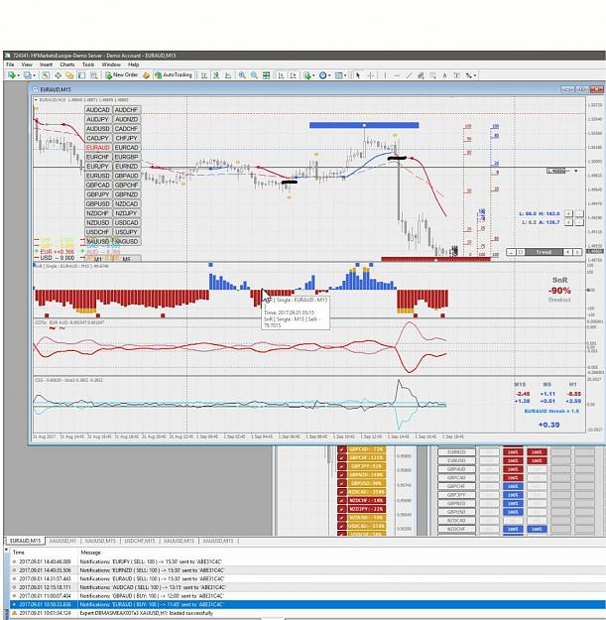This screenshot has height=620, width=606.
Task: Select the horizontal line drawing tool
Action: point(398,75)
